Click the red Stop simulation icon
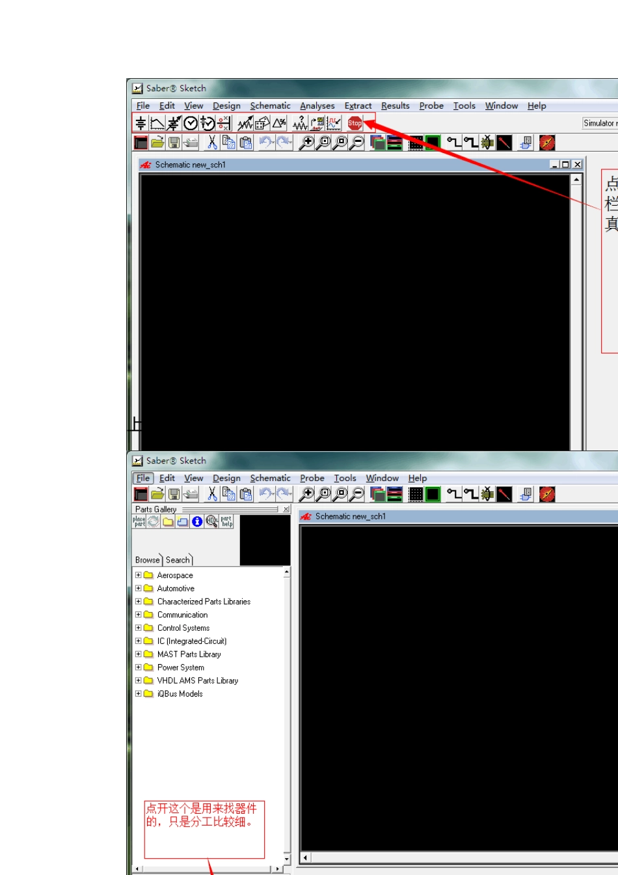 [x=355, y=123]
